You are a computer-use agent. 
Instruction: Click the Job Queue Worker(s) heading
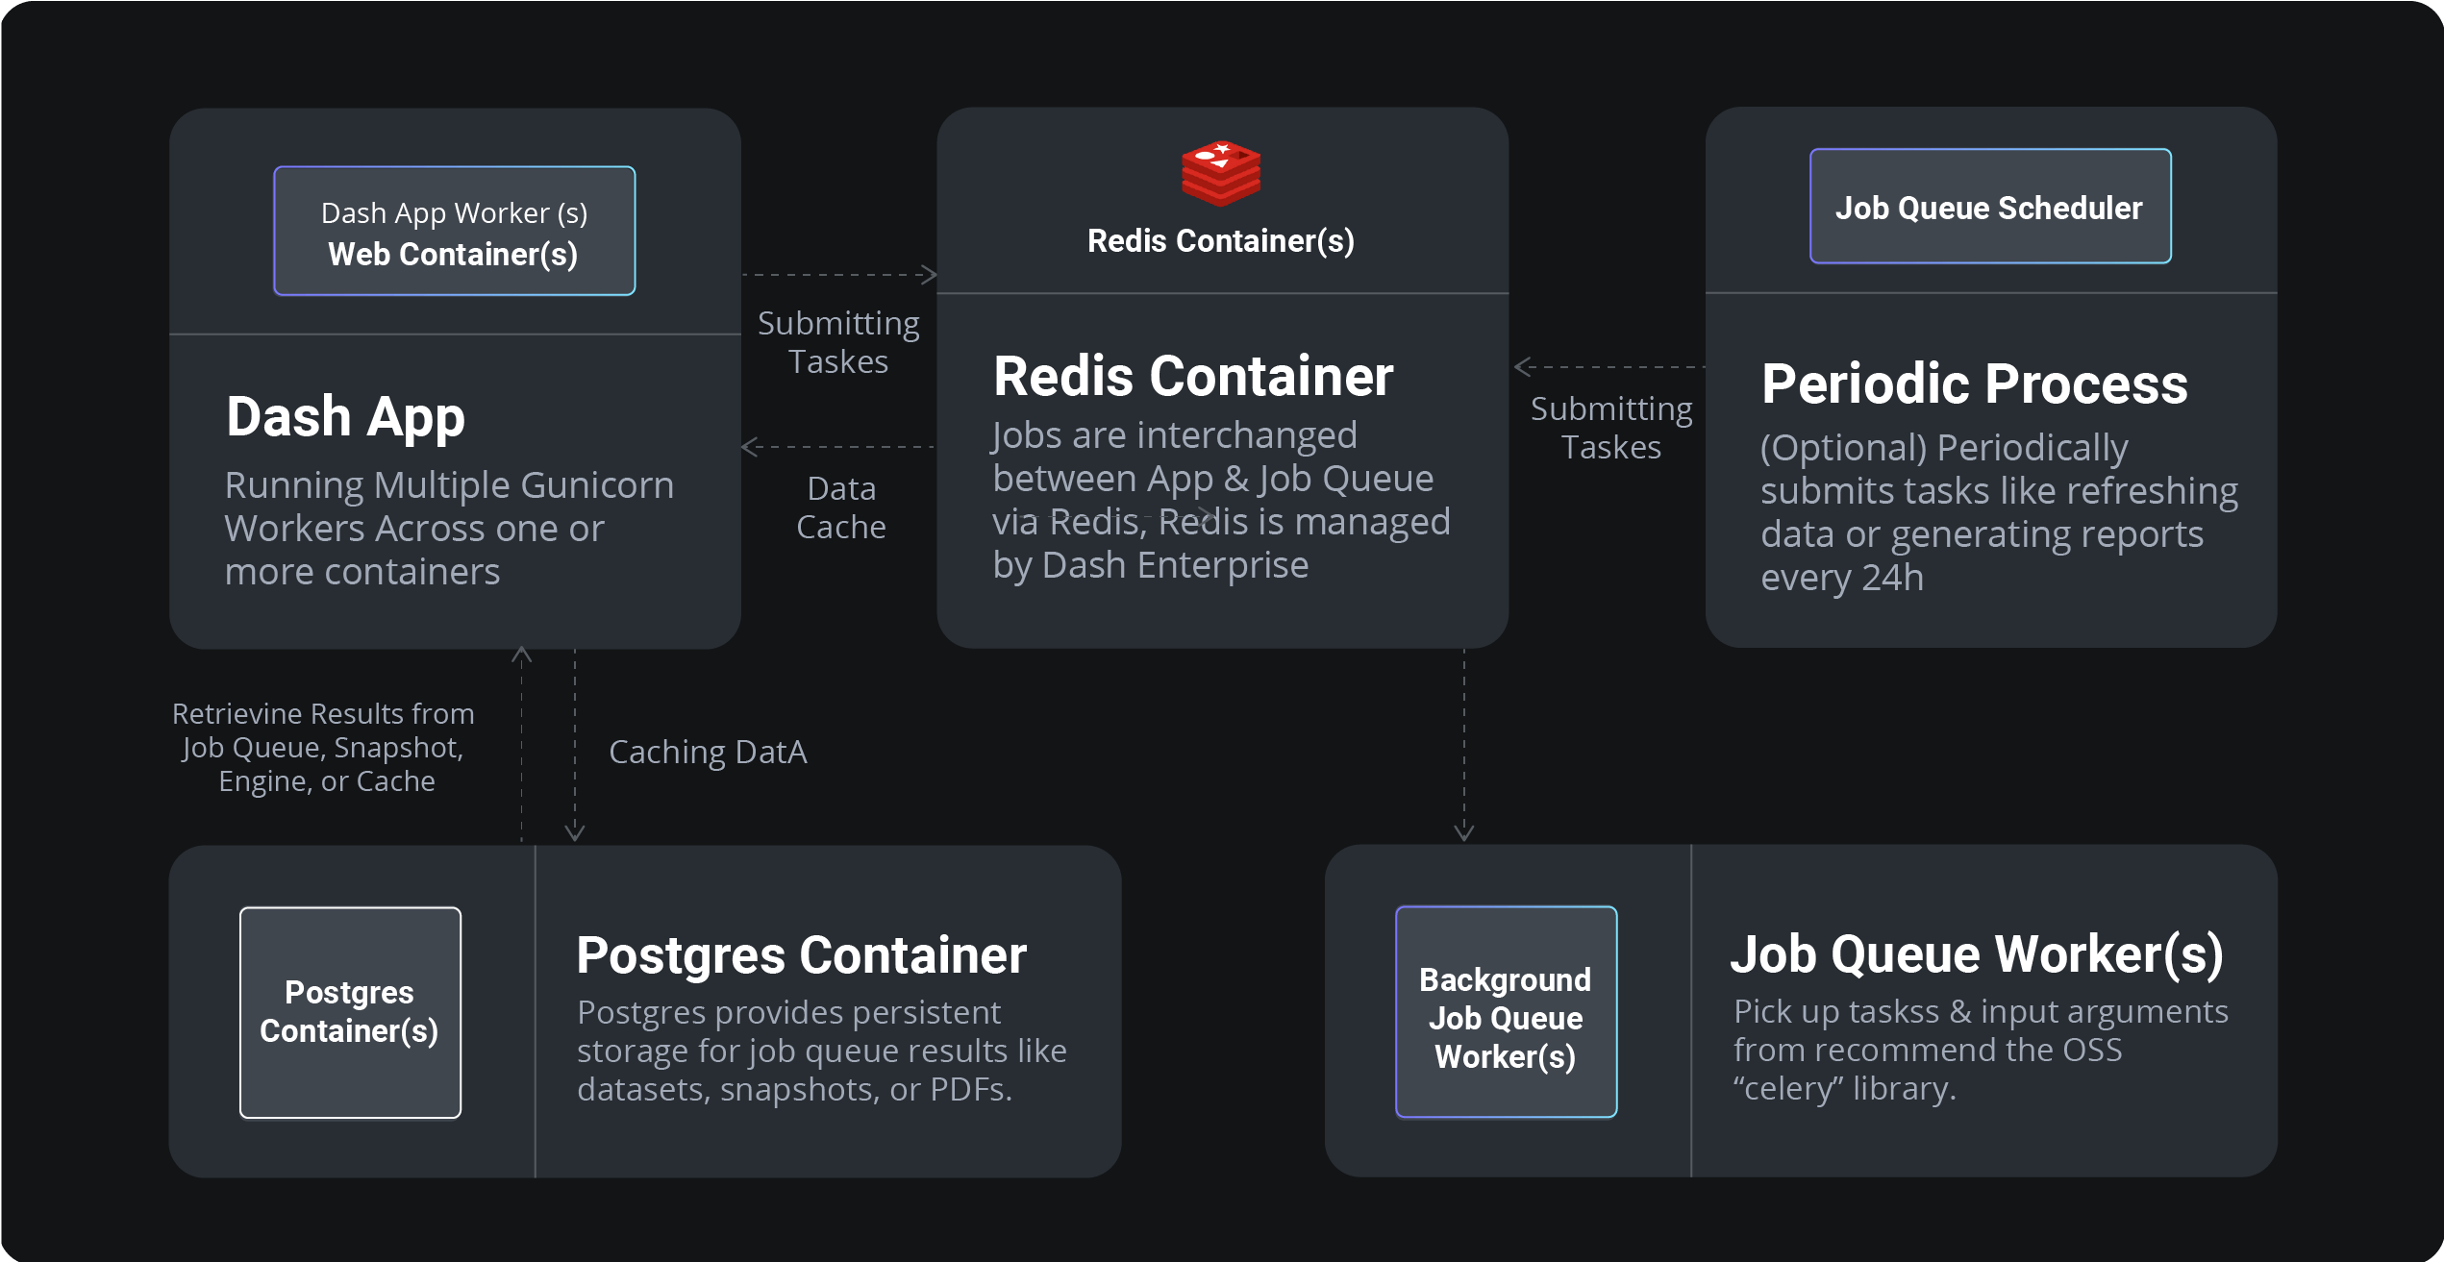tap(1977, 954)
